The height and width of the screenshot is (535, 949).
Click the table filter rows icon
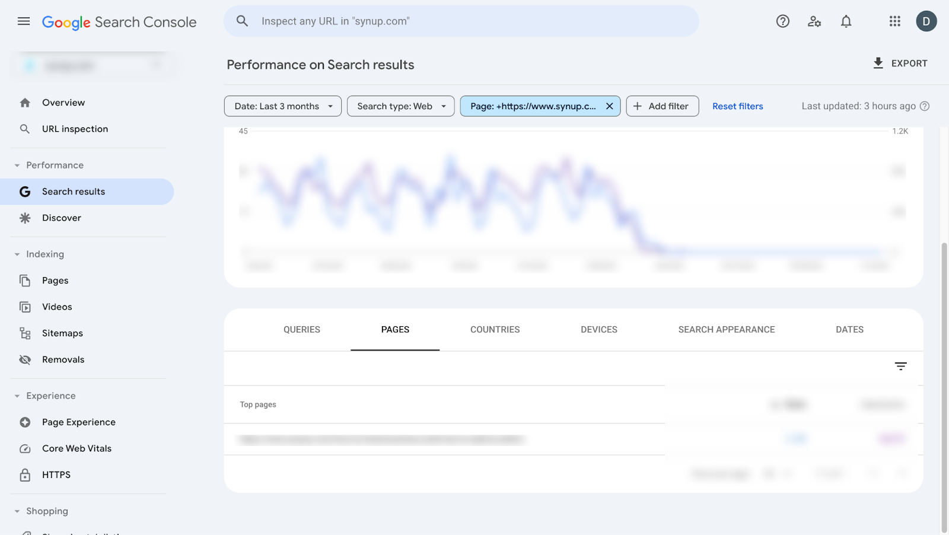[x=900, y=367]
